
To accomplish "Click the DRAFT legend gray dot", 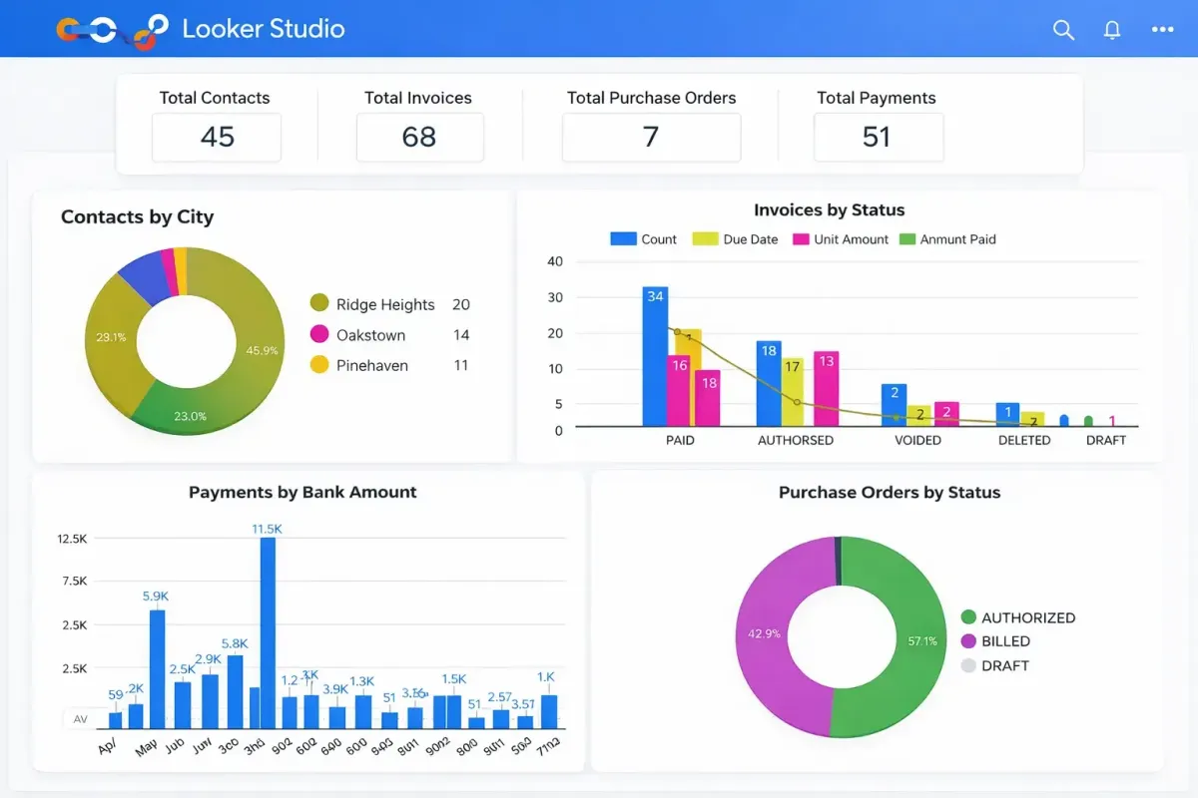I will pos(968,665).
